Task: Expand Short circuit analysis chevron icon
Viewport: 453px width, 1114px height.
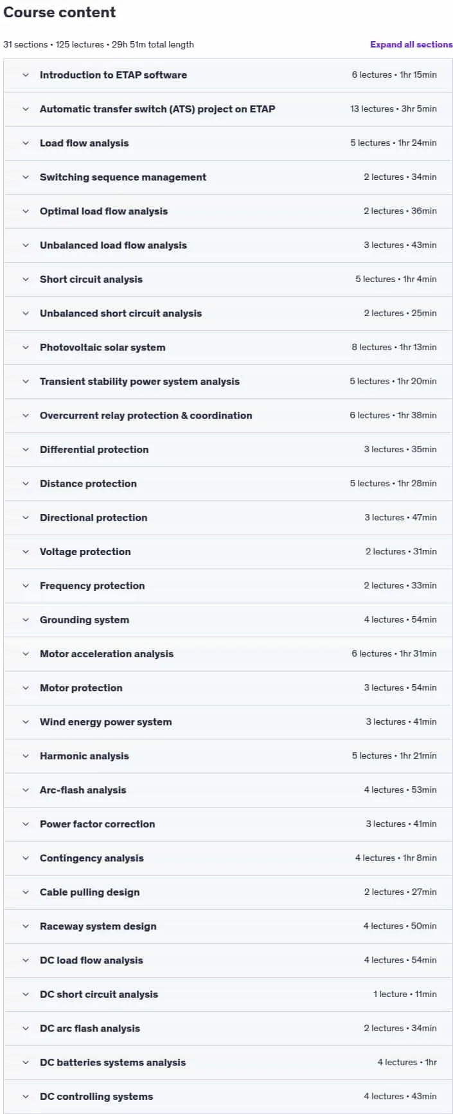Action: tap(26, 279)
